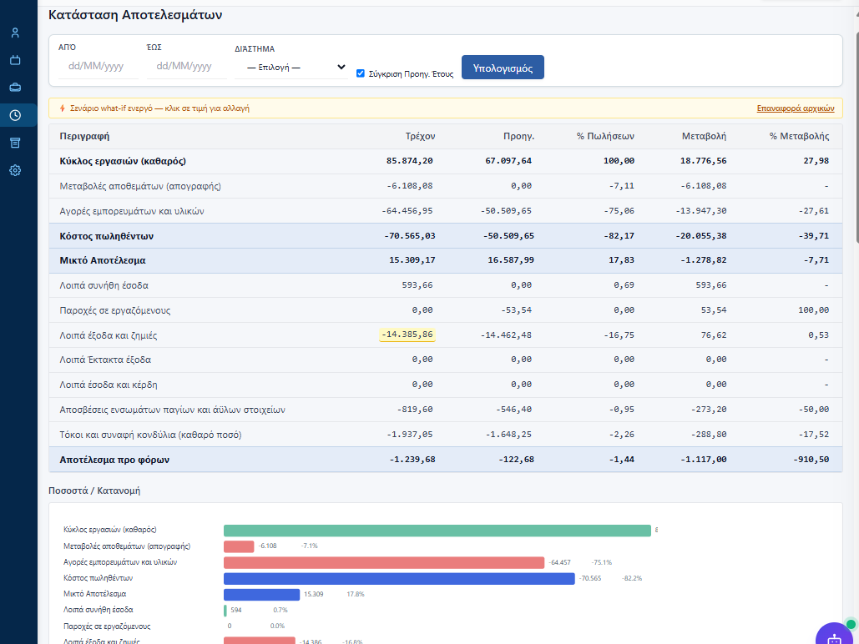Image resolution: width=859 pixels, height=644 pixels.
Task: Click the dropdown arrow of ΔΙΑΣΤΗΜΑ
Action: coord(341,68)
